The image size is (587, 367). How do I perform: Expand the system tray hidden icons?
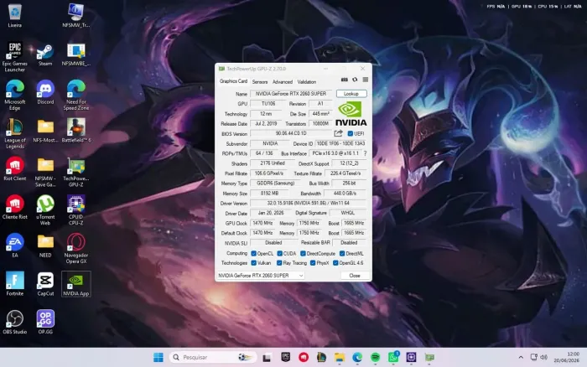pyautogui.click(x=521, y=357)
